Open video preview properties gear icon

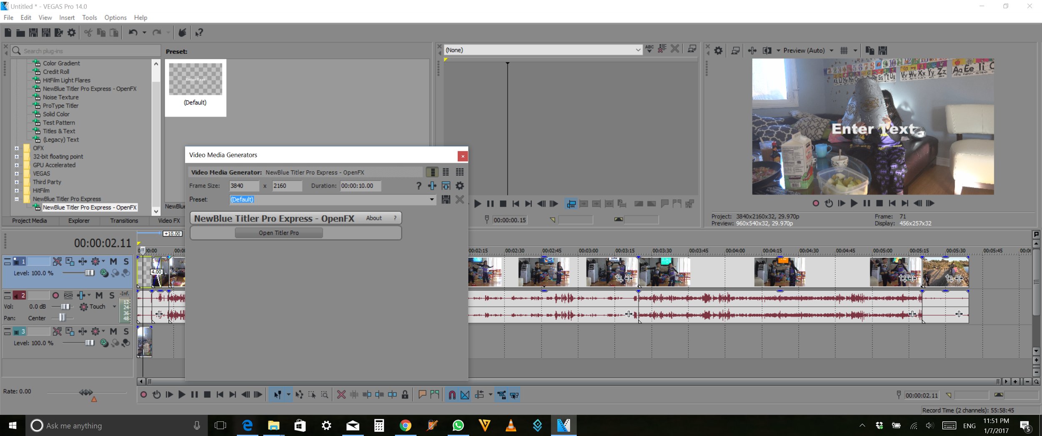click(x=718, y=50)
